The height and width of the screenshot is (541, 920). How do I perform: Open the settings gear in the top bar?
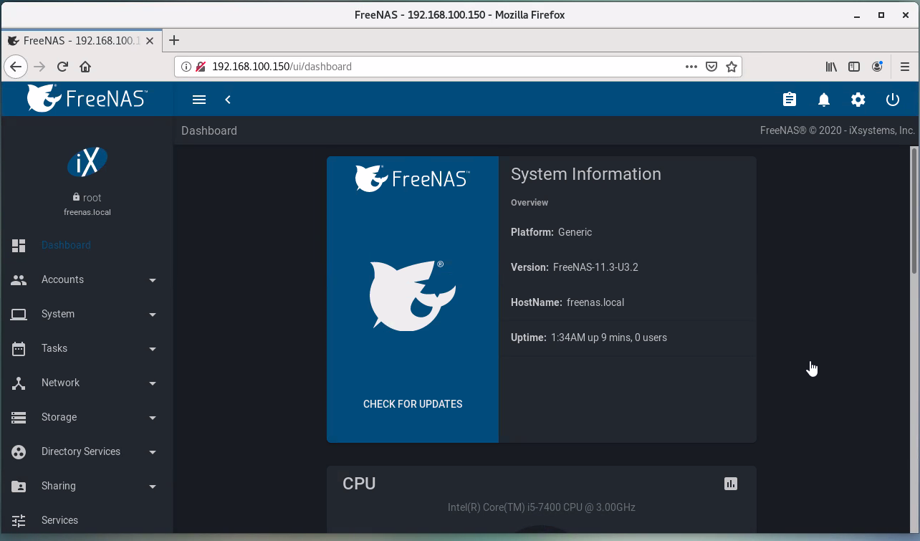pyautogui.click(x=858, y=100)
